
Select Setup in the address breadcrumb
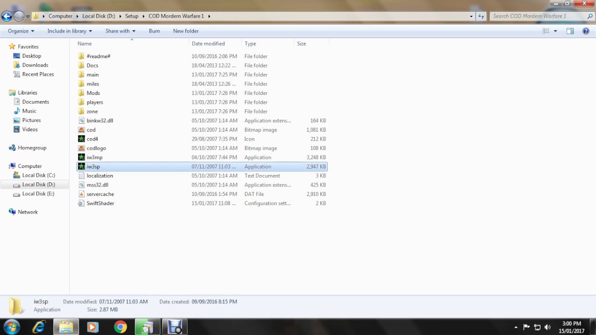pos(132,16)
